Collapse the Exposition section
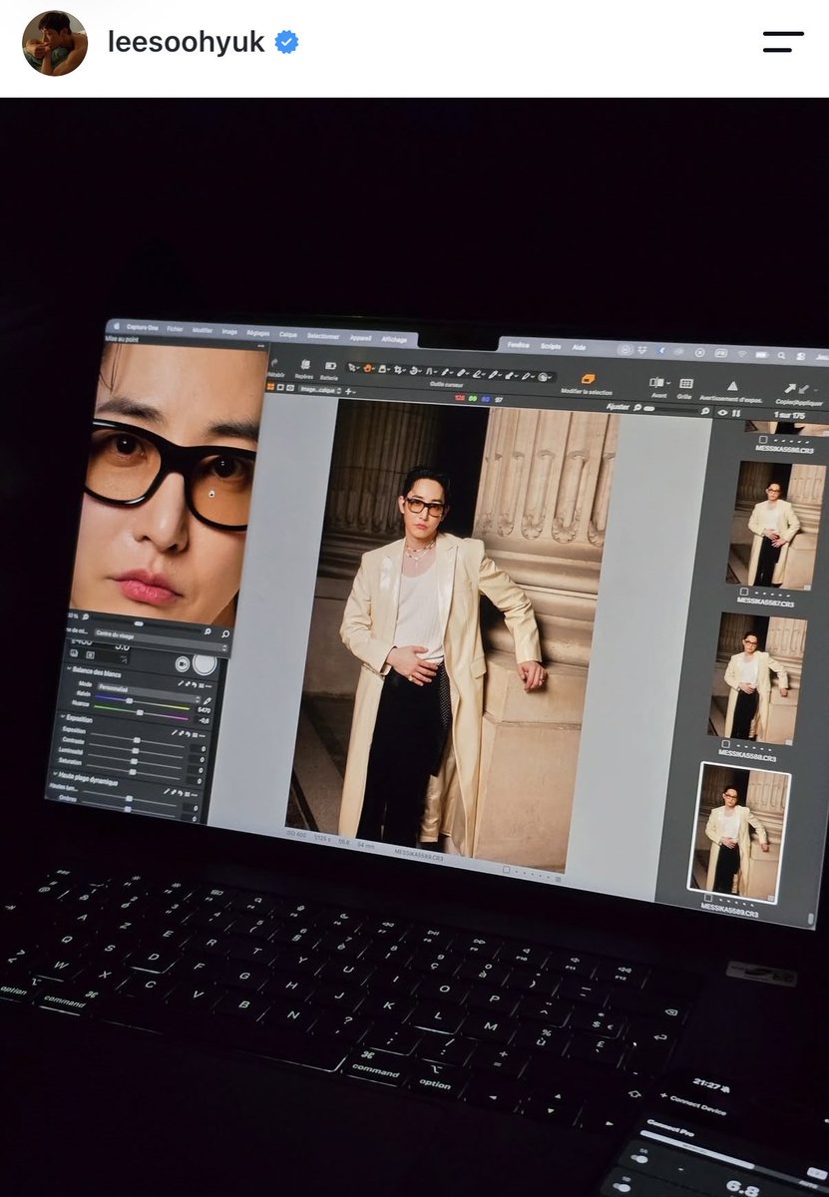 click(x=63, y=716)
